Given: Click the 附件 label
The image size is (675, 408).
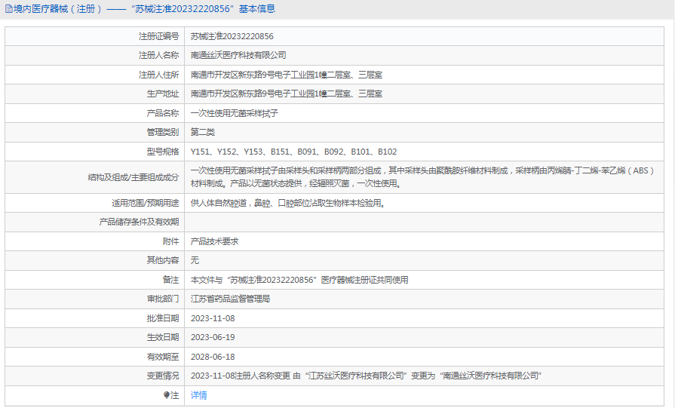Looking at the screenshot, I should (x=171, y=241).
